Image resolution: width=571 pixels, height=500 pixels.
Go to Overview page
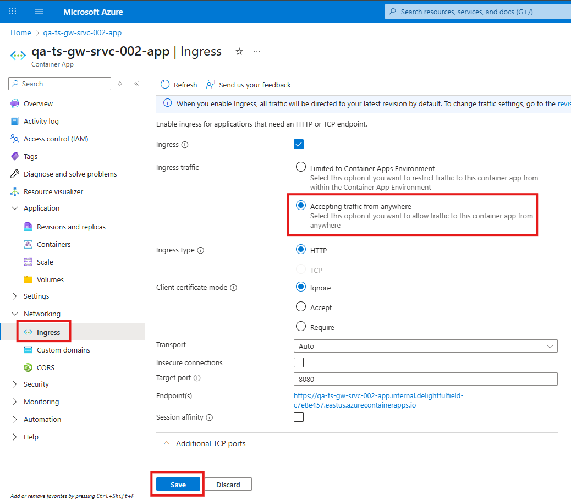(39, 104)
